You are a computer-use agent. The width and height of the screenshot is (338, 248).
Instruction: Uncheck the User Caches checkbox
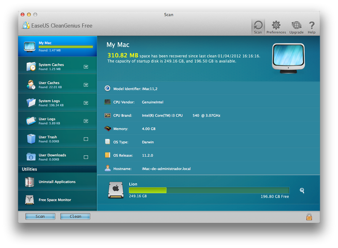click(86, 85)
